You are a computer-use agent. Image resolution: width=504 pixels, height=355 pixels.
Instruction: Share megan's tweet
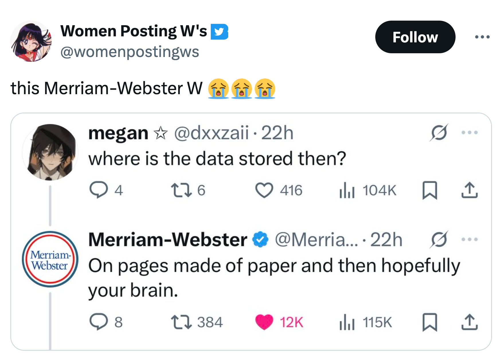469,190
